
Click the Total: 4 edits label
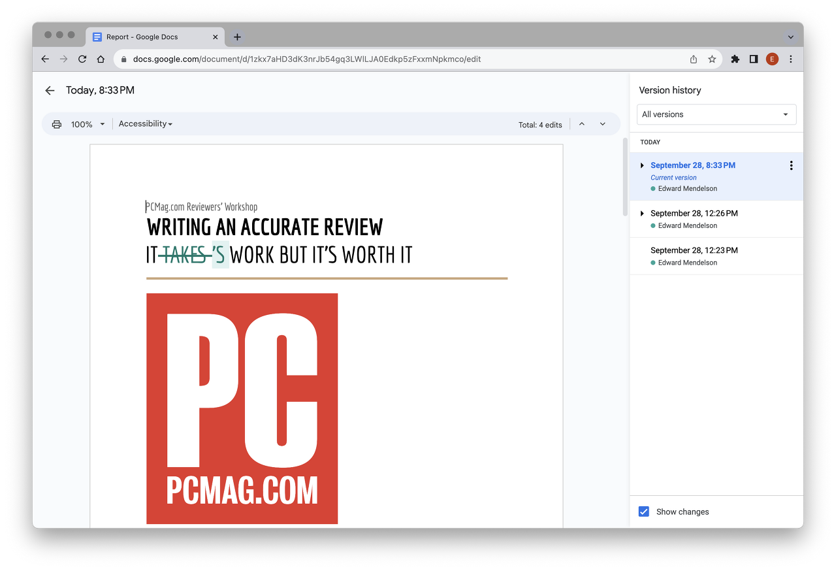(540, 125)
